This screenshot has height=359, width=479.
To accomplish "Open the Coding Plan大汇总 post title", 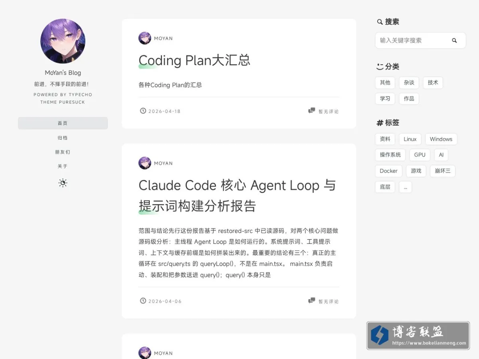I will 194,60.
